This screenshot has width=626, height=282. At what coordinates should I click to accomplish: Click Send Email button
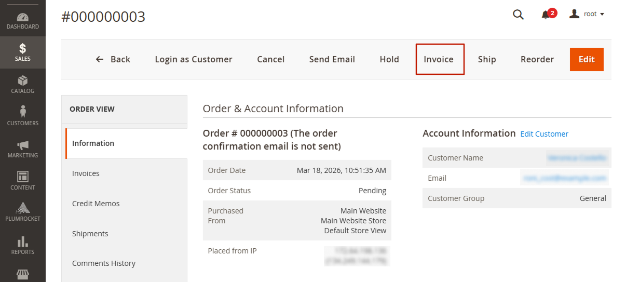coord(332,59)
